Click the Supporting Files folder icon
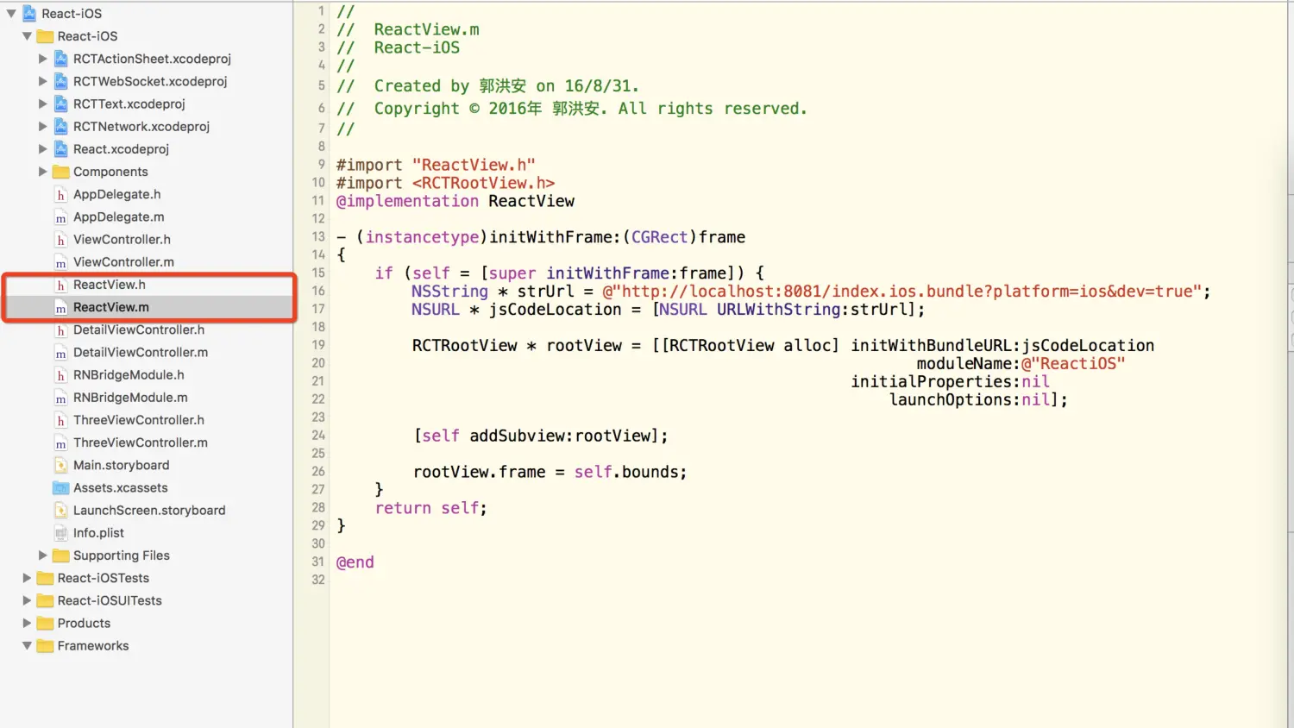Viewport: 1294px width, 728px height. pos(60,555)
